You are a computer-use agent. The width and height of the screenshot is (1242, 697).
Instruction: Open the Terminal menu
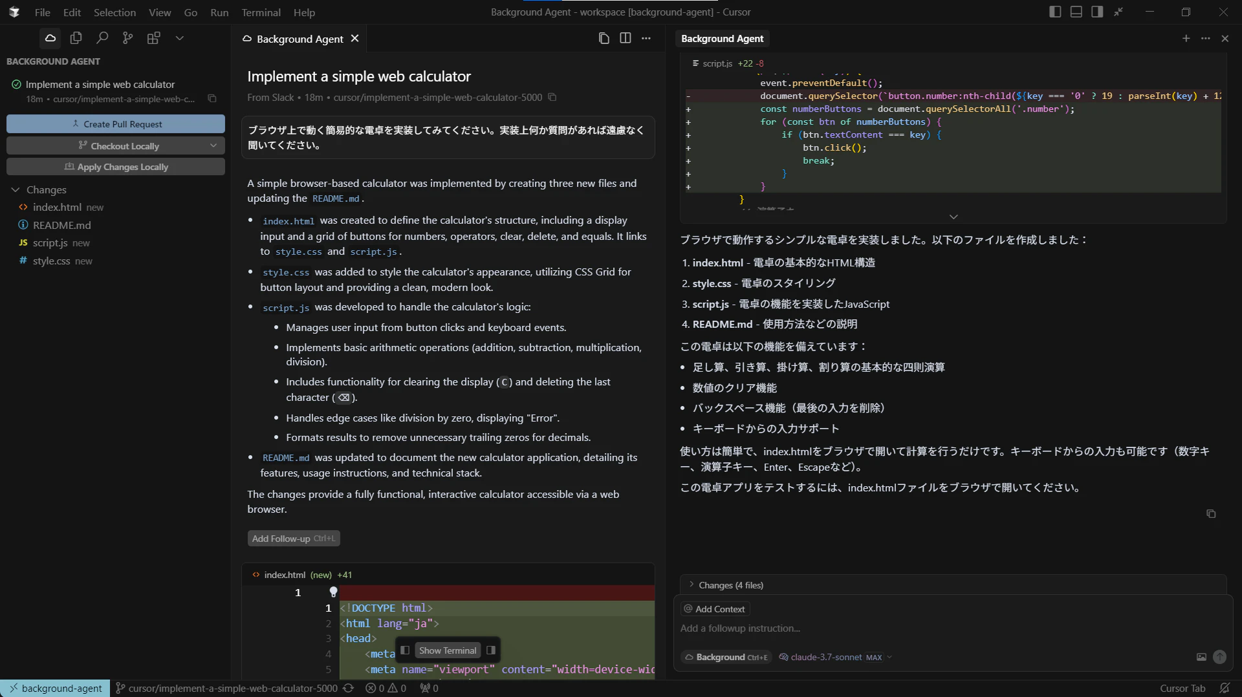coord(261,12)
